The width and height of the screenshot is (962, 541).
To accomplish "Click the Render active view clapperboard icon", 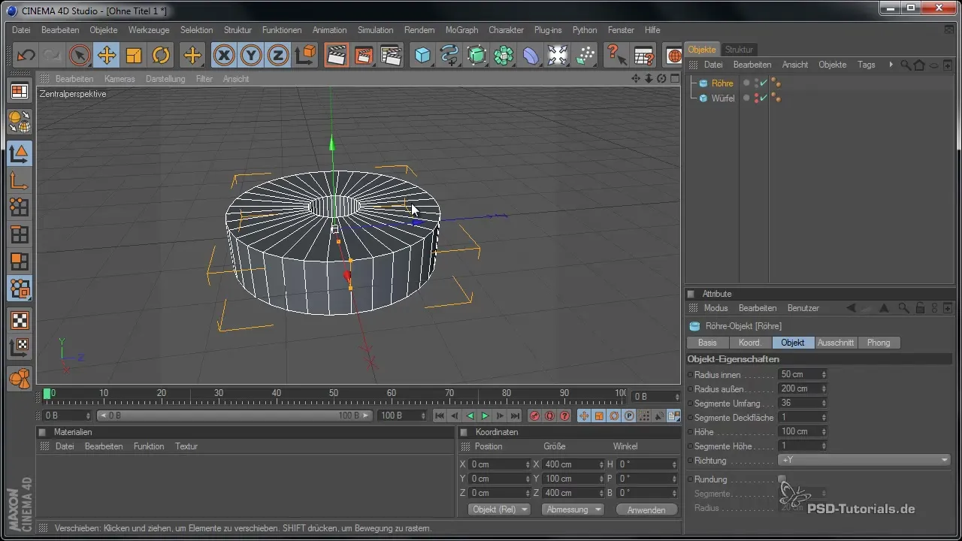I will click(336, 56).
